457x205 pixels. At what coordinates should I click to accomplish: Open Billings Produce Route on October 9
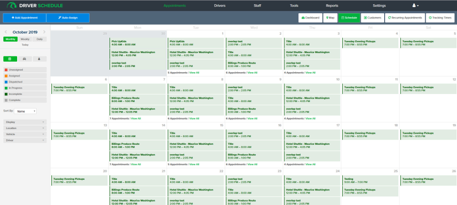254,111
